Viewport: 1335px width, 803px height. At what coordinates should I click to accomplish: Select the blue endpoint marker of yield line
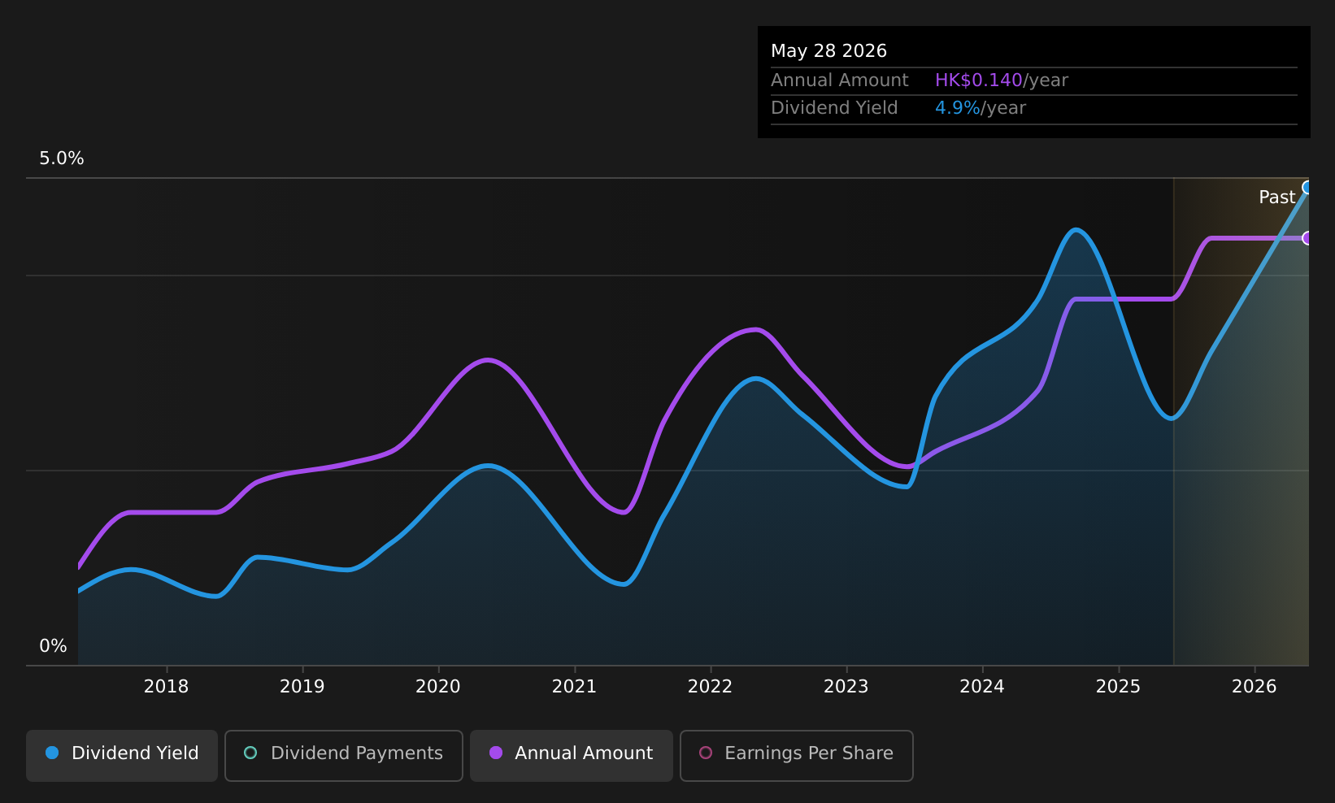pyautogui.click(x=1307, y=188)
